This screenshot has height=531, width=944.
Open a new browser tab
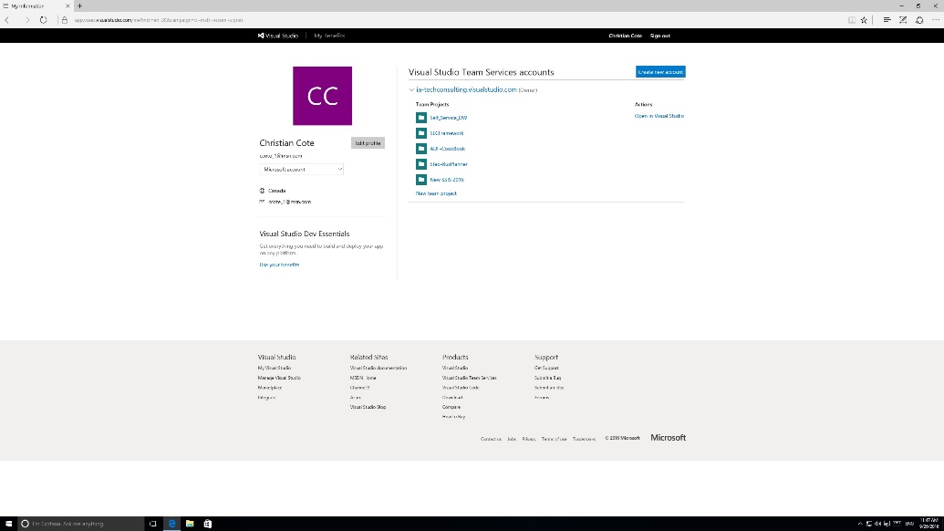(x=79, y=6)
